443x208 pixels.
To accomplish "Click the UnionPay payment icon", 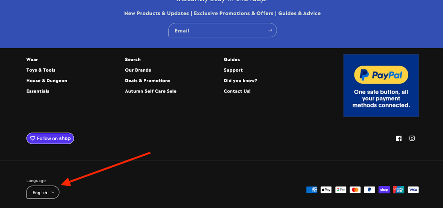I will click(x=399, y=190).
